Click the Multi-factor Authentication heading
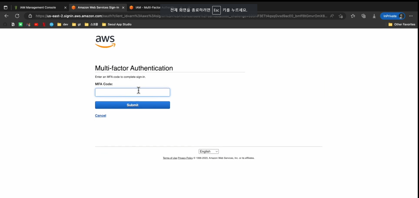Viewport: 419px width, 198px height. (134, 68)
